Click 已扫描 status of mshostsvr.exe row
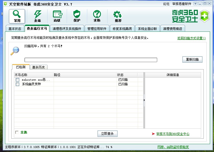The width and height of the screenshot is (214, 152). pyautogui.click(x=123, y=80)
